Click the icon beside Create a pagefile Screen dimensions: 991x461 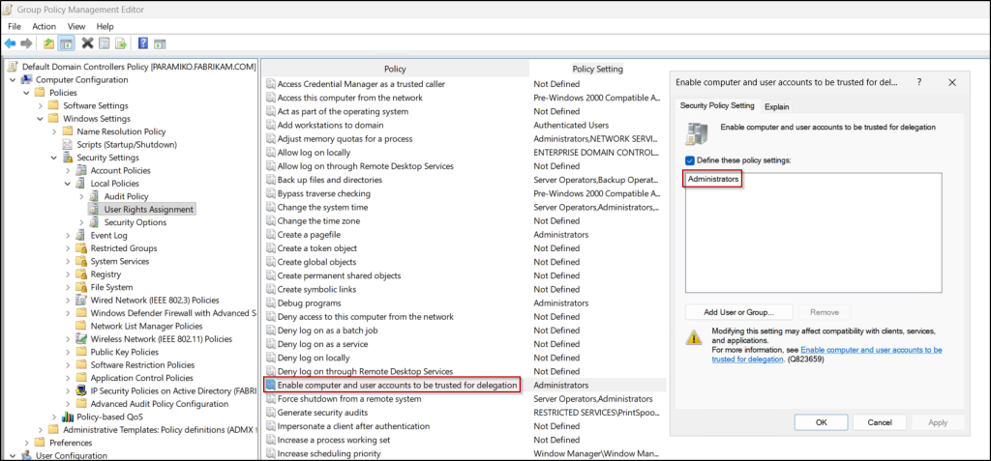[x=271, y=234]
